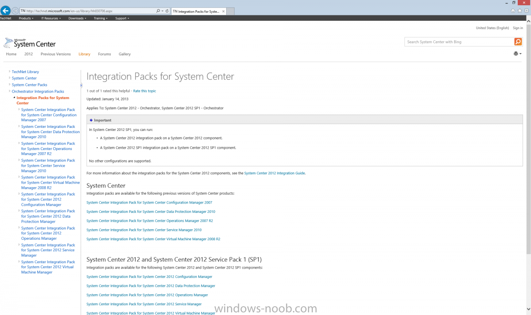Click TechNet in the top dark bar
Image resolution: width=531 pixels, height=315 pixels.
[x=6, y=18]
